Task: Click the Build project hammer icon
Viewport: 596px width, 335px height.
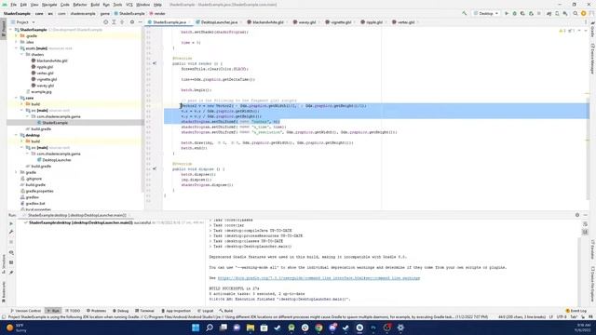Action: click(x=464, y=13)
